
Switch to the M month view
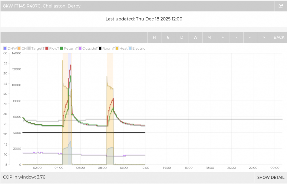pos(209,37)
